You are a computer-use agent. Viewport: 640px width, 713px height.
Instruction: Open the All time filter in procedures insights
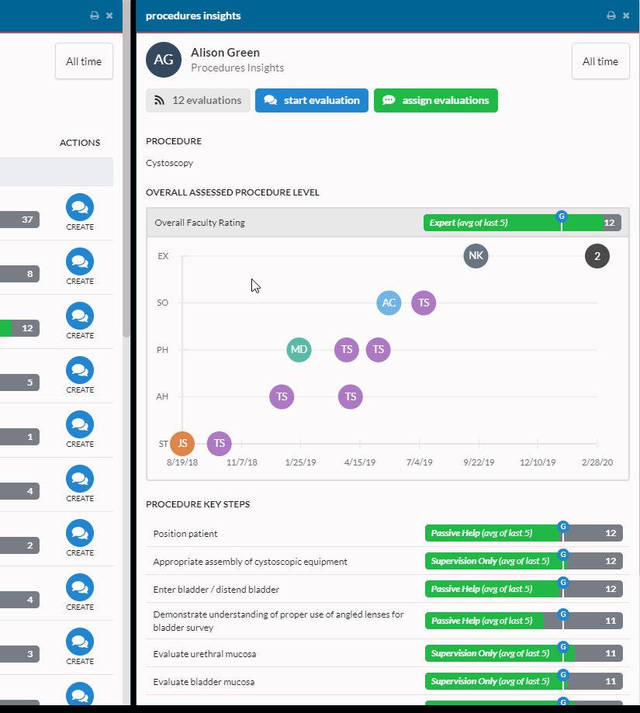pos(600,61)
